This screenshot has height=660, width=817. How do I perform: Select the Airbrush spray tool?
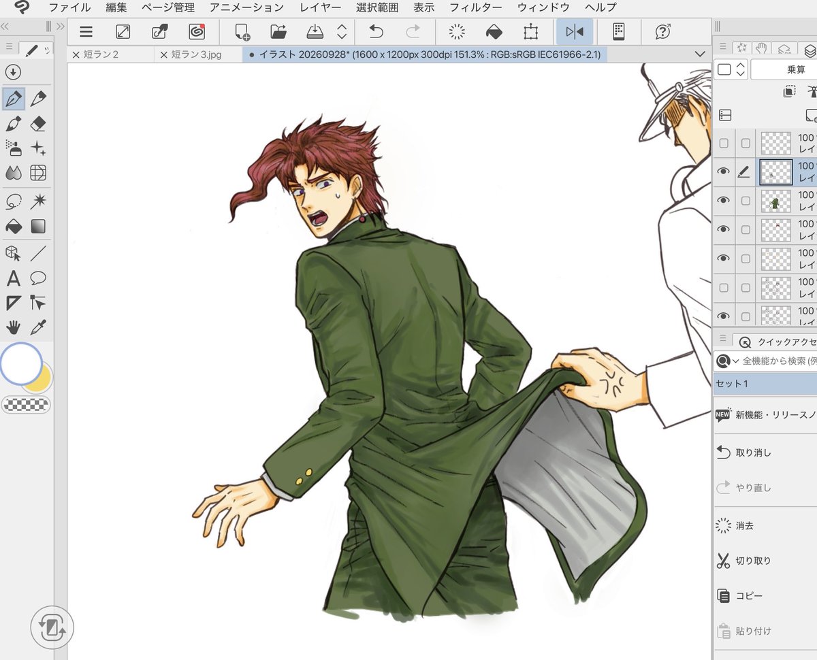14,148
